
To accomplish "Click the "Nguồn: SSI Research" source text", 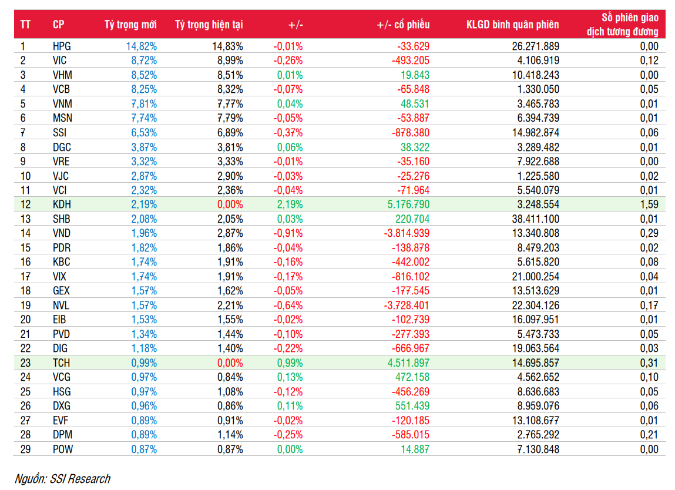I will (62, 479).
